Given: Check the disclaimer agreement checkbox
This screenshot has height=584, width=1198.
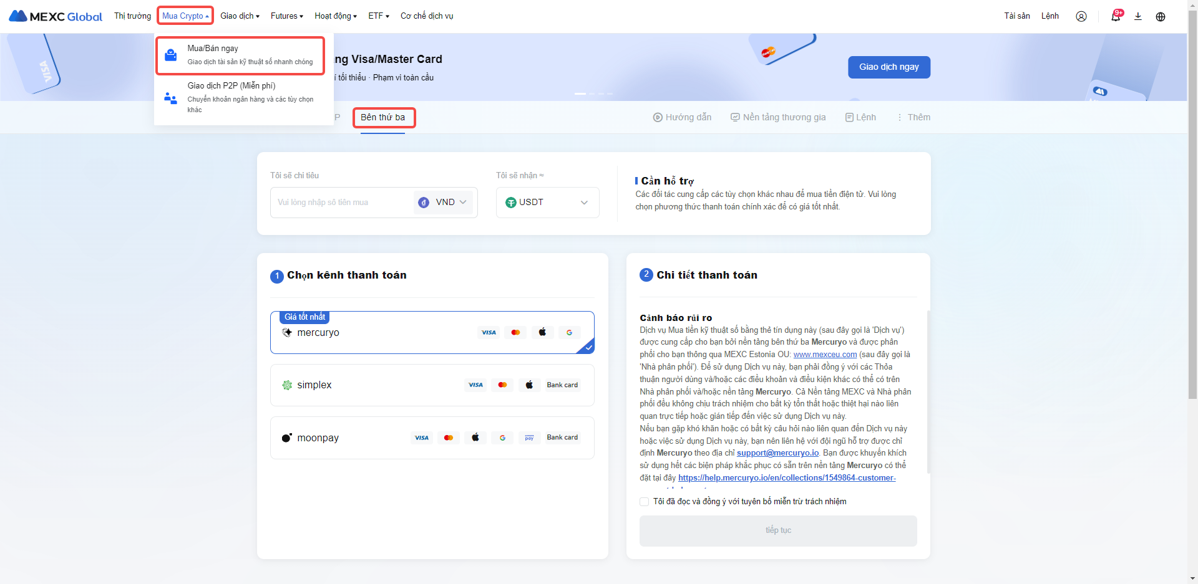Looking at the screenshot, I should click(x=645, y=502).
